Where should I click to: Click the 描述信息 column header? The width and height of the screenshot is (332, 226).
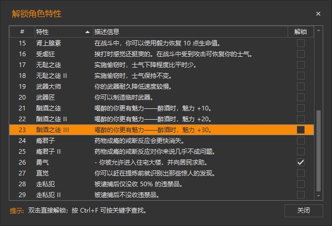tap(191, 32)
